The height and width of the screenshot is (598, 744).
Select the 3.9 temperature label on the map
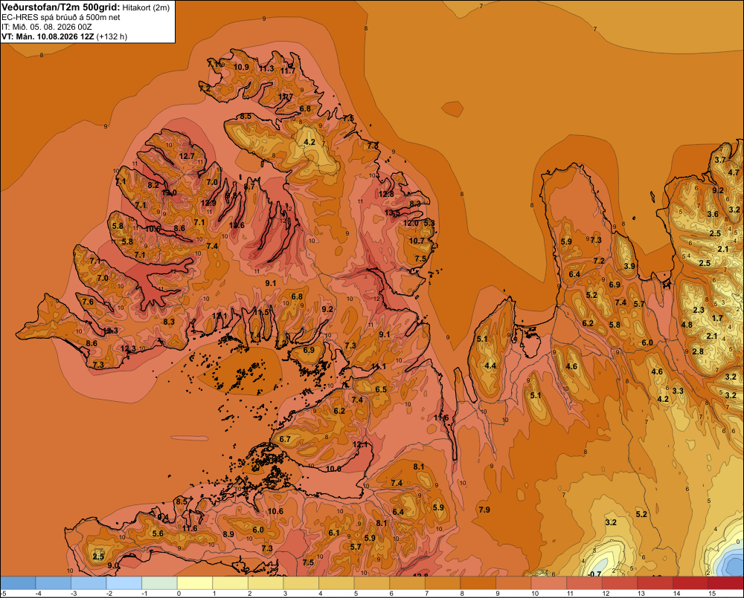629,266
